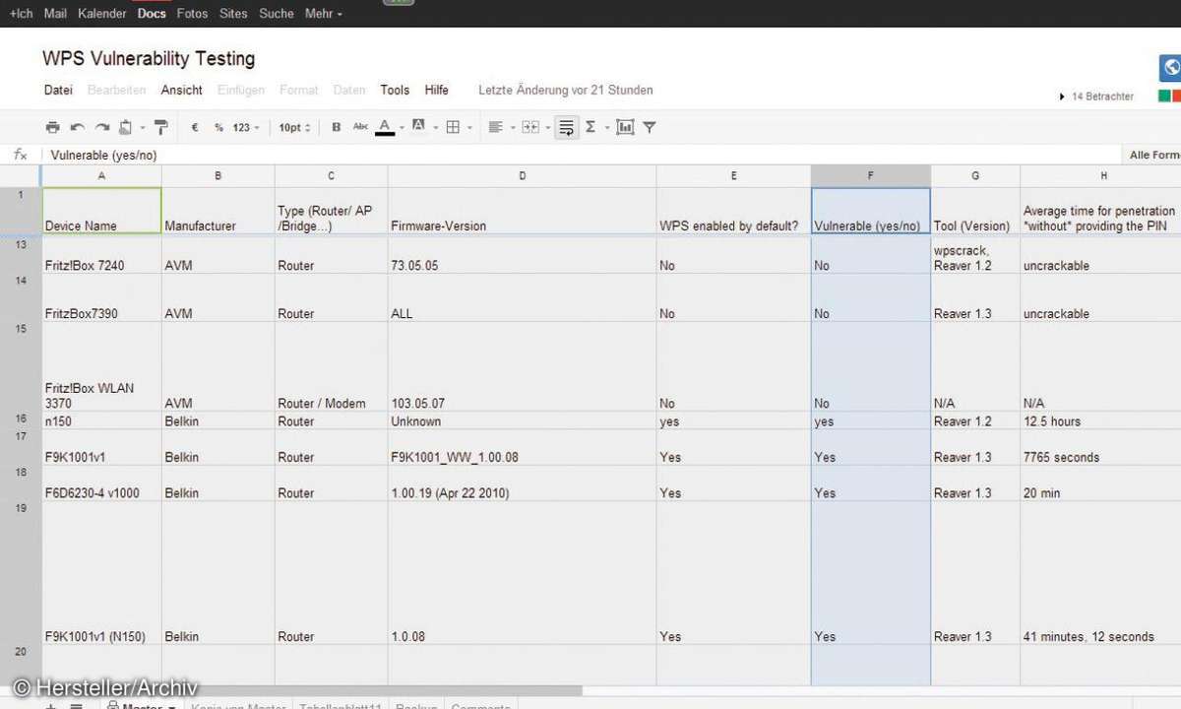Toggle bold formatting
This screenshot has height=709, width=1181.
pyautogui.click(x=337, y=127)
